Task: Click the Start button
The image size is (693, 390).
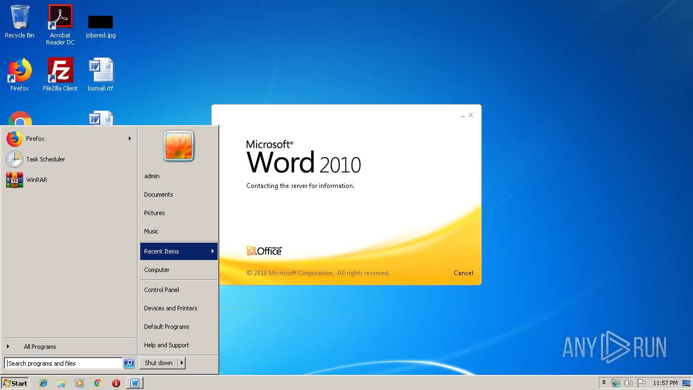Action: tap(15, 383)
